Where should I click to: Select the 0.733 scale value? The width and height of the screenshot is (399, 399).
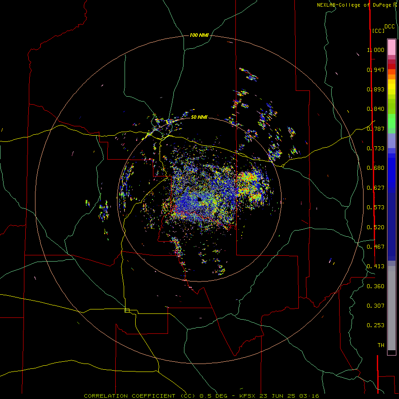pyautogui.click(x=376, y=149)
